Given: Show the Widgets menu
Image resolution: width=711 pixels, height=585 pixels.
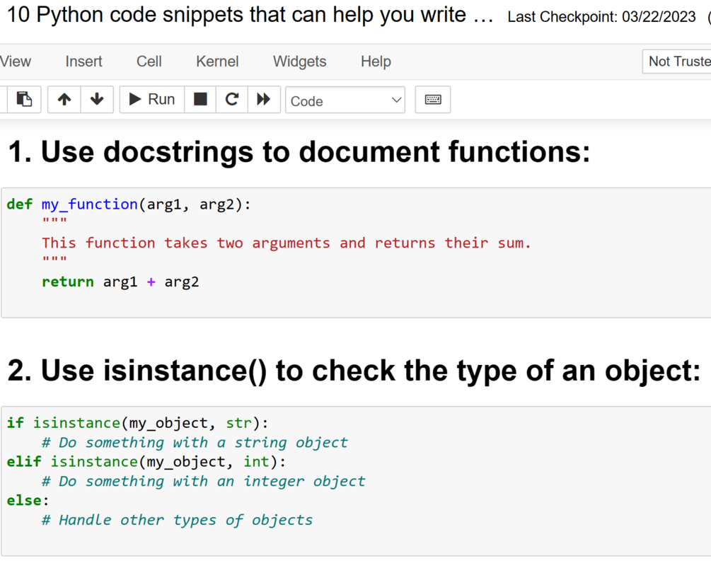Looking at the screenshot, I should tap(299, 62).
